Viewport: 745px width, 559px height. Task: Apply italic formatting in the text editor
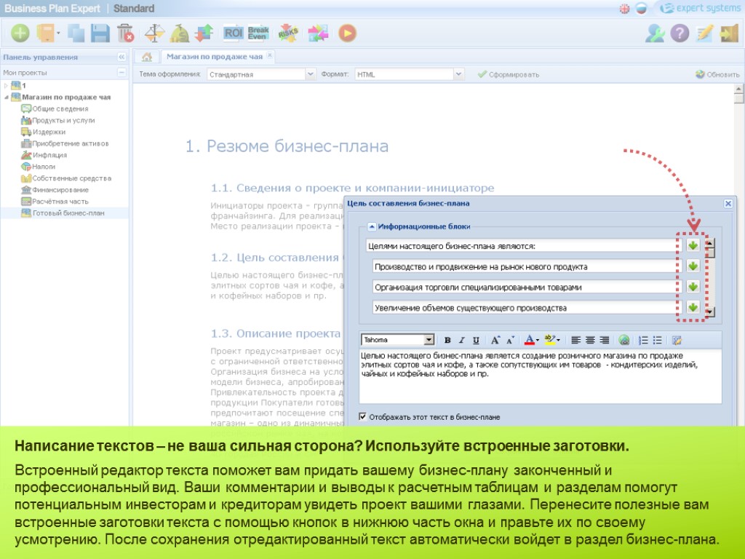click(461, 340)
